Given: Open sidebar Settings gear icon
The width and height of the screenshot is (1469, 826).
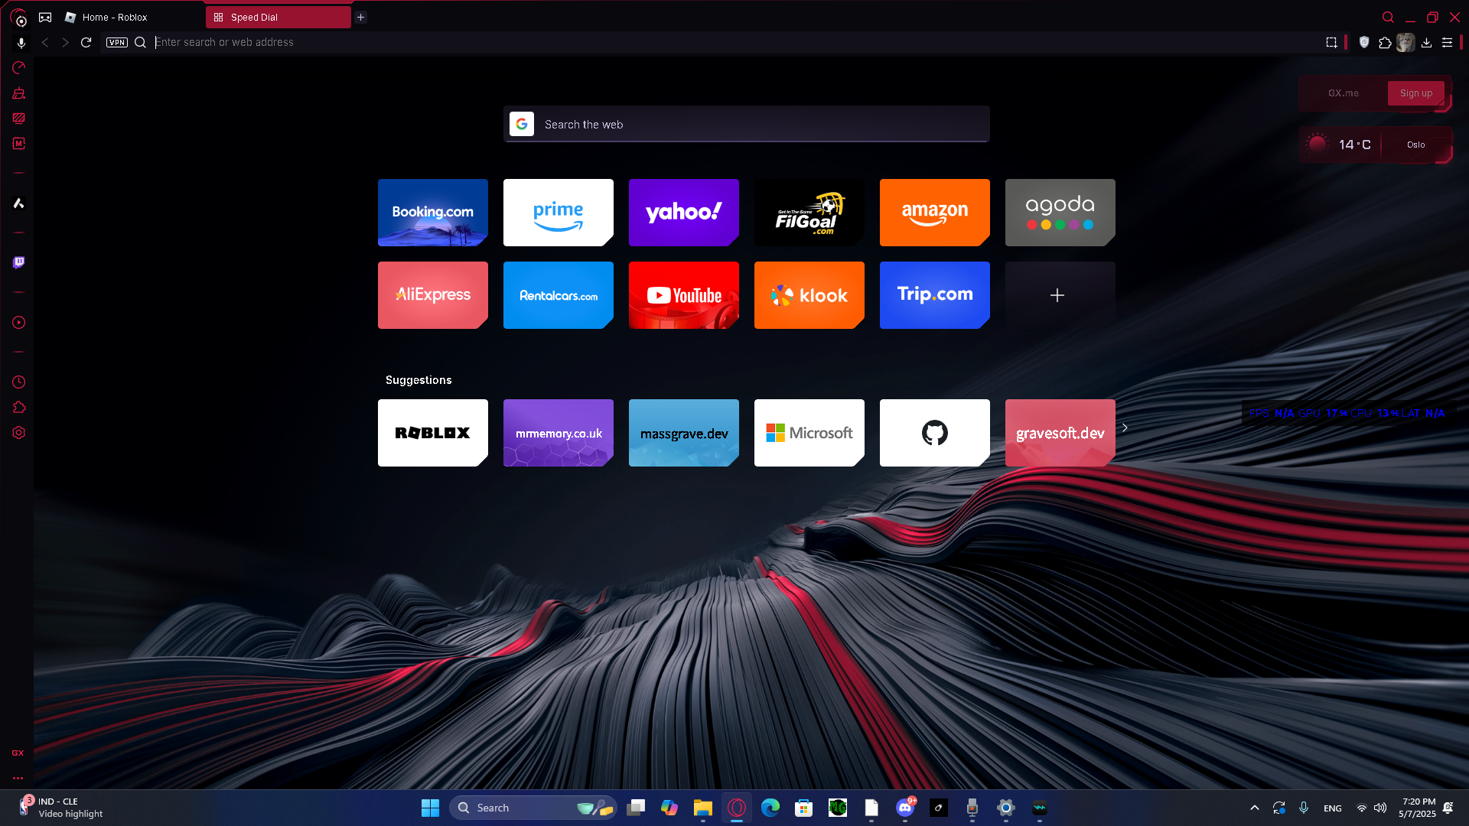Looking at the screenshot, I should click(19, 433).
